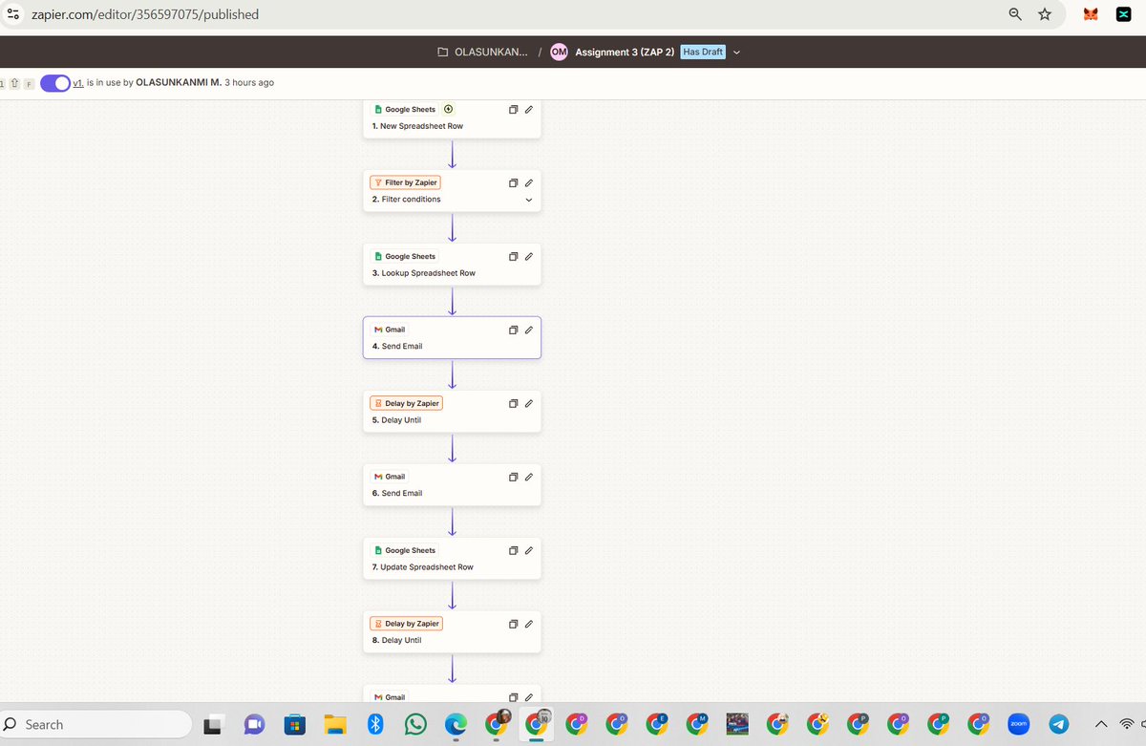Click Filter by Zapier badge on step 2
The height and width of the screenshot is (746, 1146).
click(405, 182)
